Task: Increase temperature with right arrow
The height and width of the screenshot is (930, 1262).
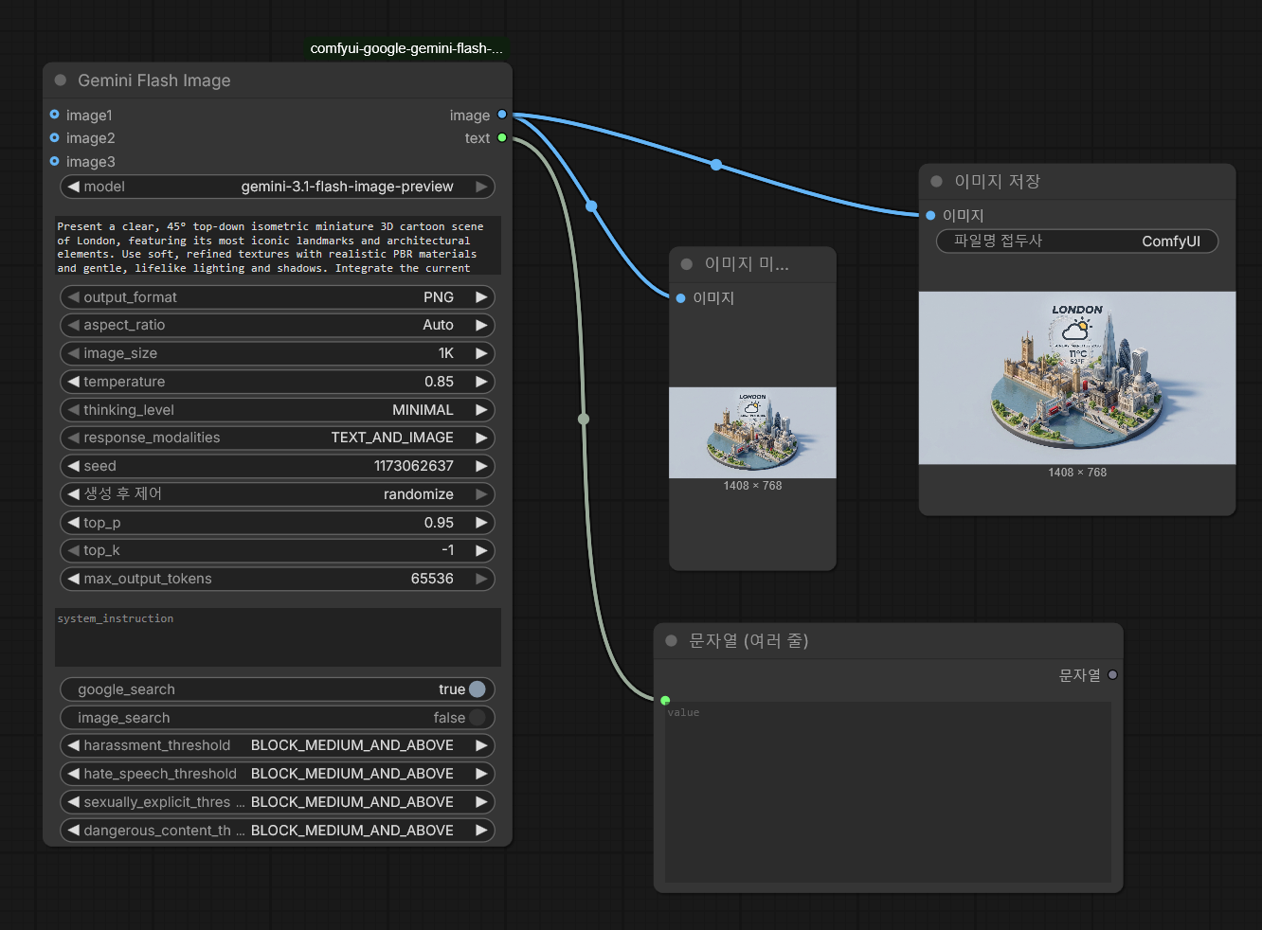Action: [x=481, y=382]
